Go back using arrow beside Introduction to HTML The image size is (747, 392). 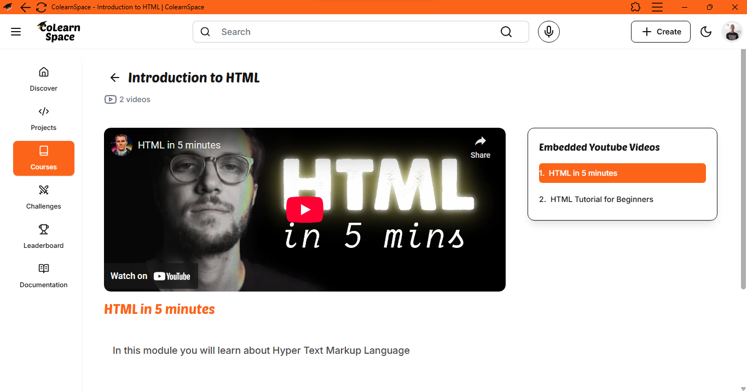tap(114, 78)
